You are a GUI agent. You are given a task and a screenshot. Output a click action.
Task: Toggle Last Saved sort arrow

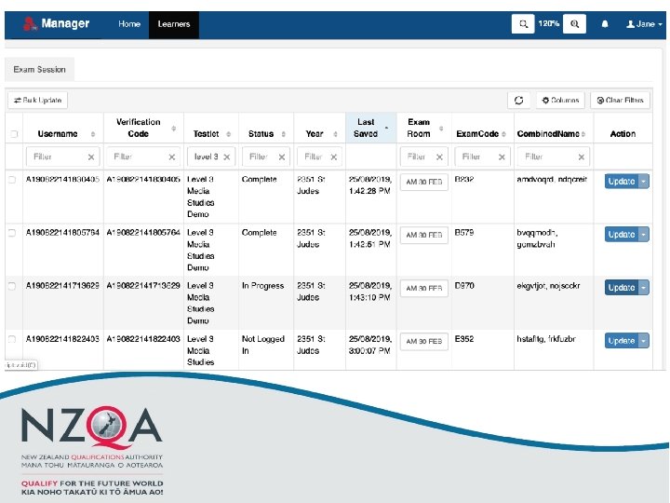click(387, 128)
